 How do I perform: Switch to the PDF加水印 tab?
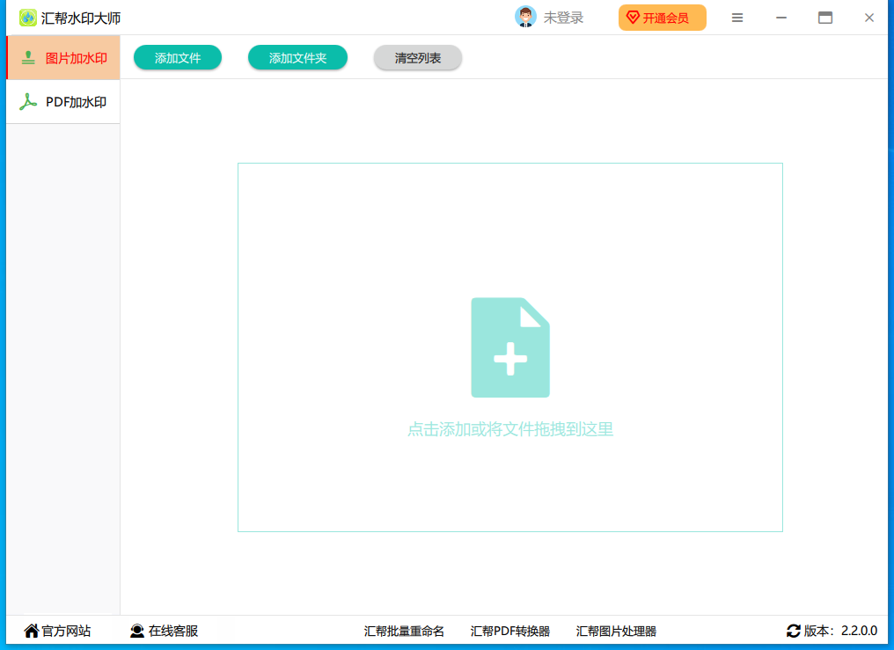[62, 102]
